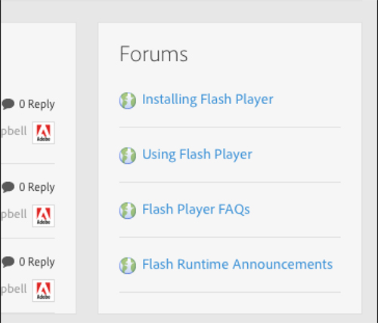This screenshot has height=323, width=378.
Task: Click the topmost author name ending in pbell
Action: pos(14,131)
